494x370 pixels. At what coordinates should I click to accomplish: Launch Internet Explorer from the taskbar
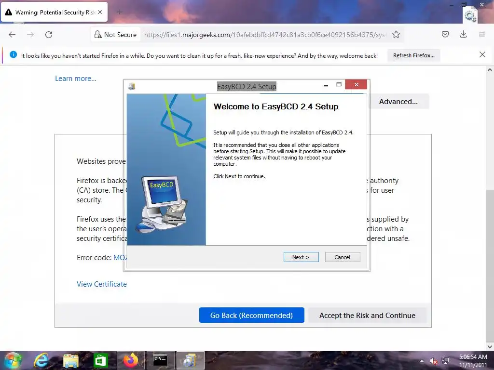41,360
